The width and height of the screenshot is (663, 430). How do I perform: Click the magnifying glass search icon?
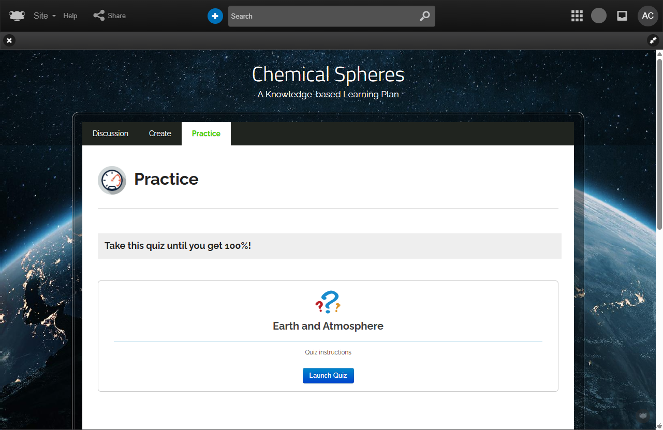(424, 16)
